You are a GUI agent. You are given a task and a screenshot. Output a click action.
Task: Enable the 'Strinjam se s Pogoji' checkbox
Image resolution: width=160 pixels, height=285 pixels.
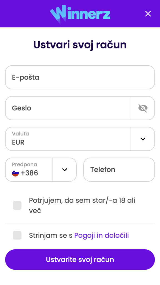(17, 235)
